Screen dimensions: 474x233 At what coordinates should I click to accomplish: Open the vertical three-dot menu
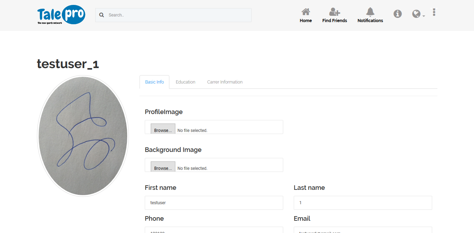[x=434, y=12]
